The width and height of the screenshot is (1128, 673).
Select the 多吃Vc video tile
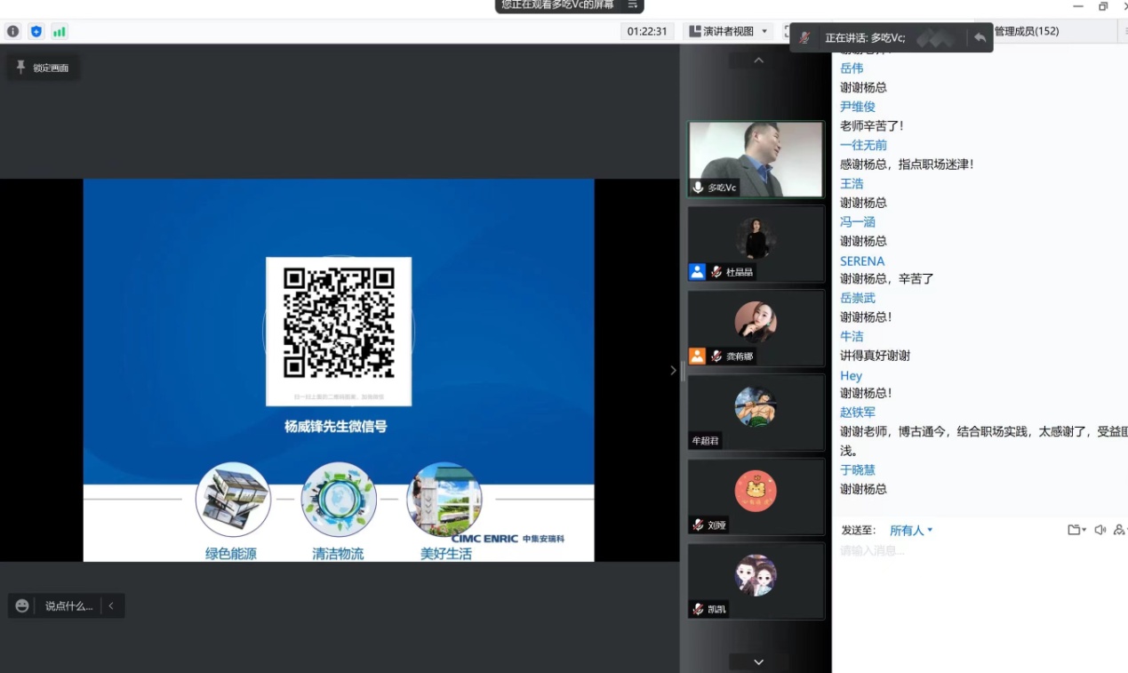point(756,159)
